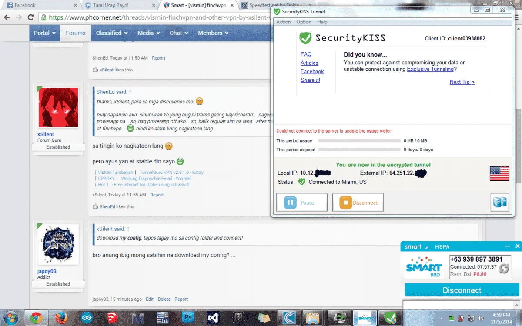Expand the Classified dropdown
Viewport: 522px width, 326px height.
(x=112, y=33)
